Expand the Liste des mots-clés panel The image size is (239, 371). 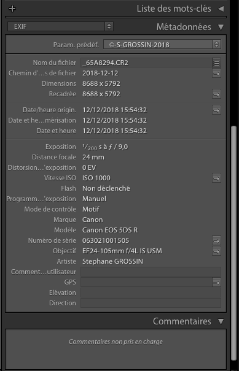pyautogui.click(x=221, y=9)
